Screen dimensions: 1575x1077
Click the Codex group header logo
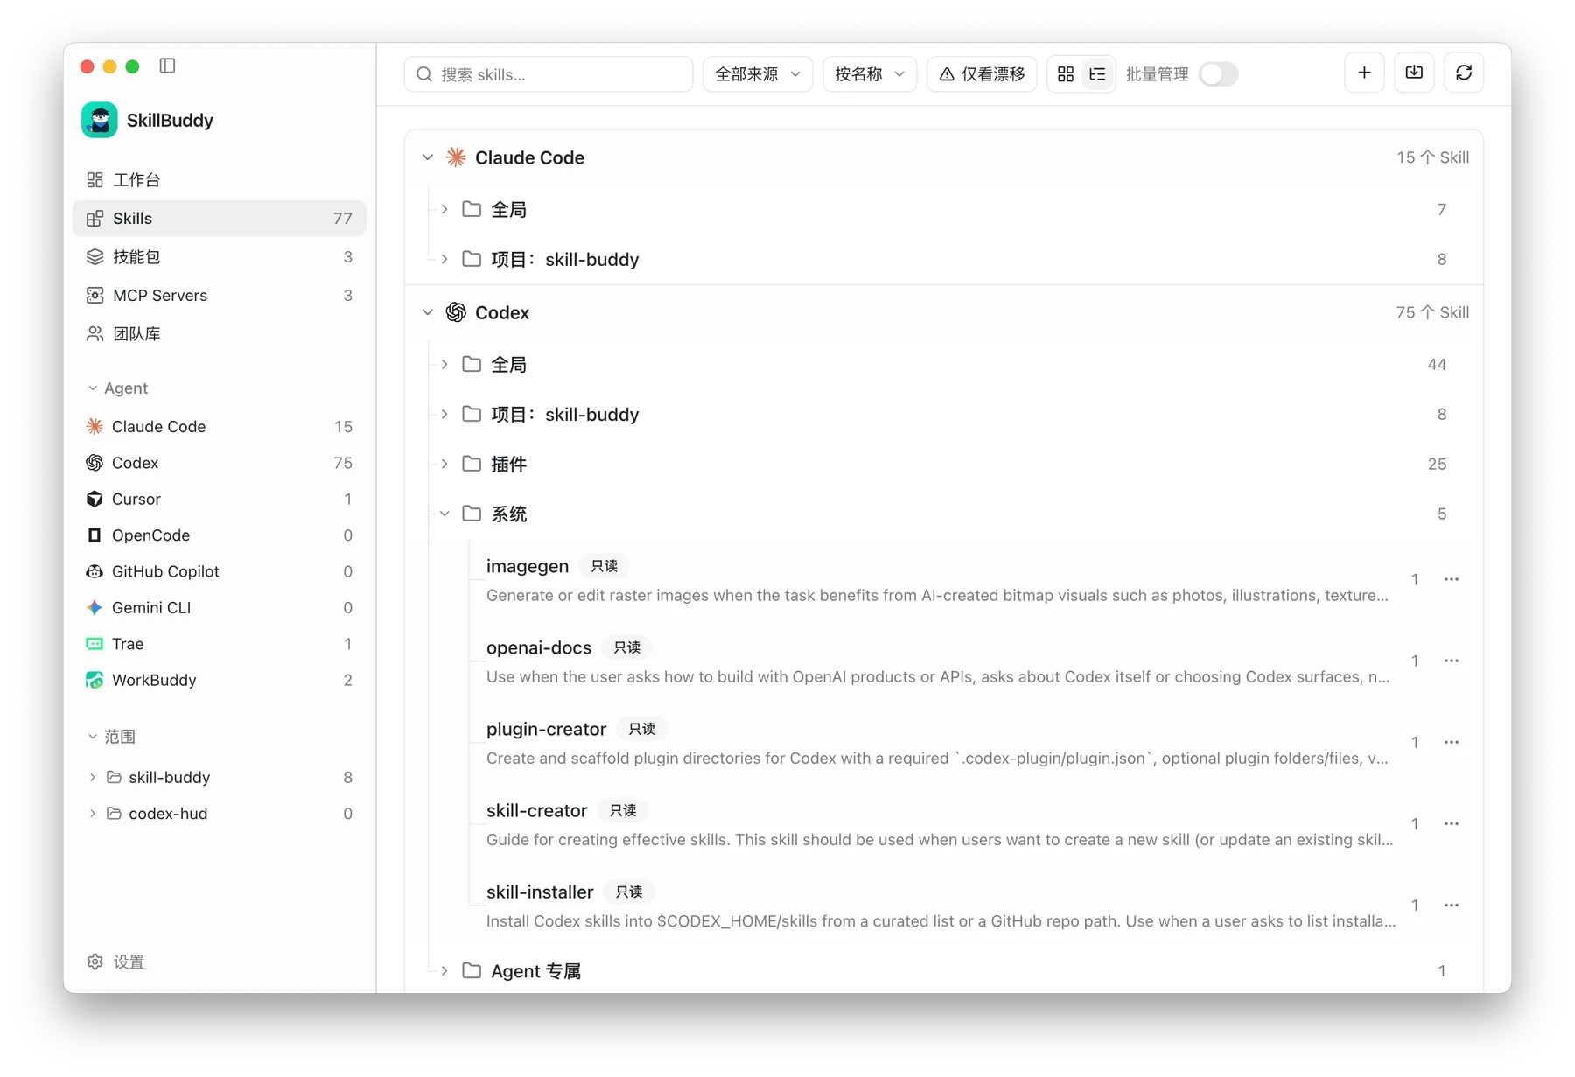click(456, 312)
